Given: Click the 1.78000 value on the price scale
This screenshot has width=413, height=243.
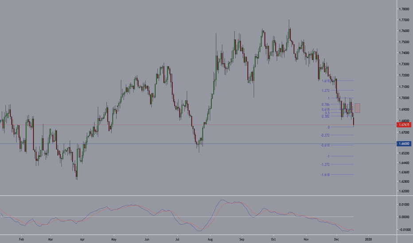Looking at the screenshot, I should [404, 9].
